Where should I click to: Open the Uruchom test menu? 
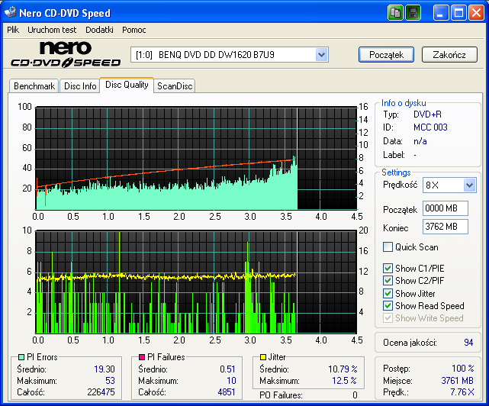52,30
